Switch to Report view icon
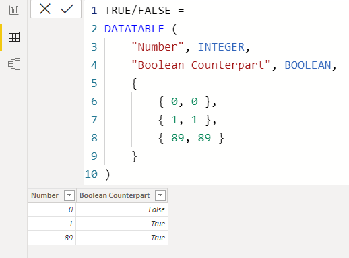The image size is (349, 258). point(14,10)
